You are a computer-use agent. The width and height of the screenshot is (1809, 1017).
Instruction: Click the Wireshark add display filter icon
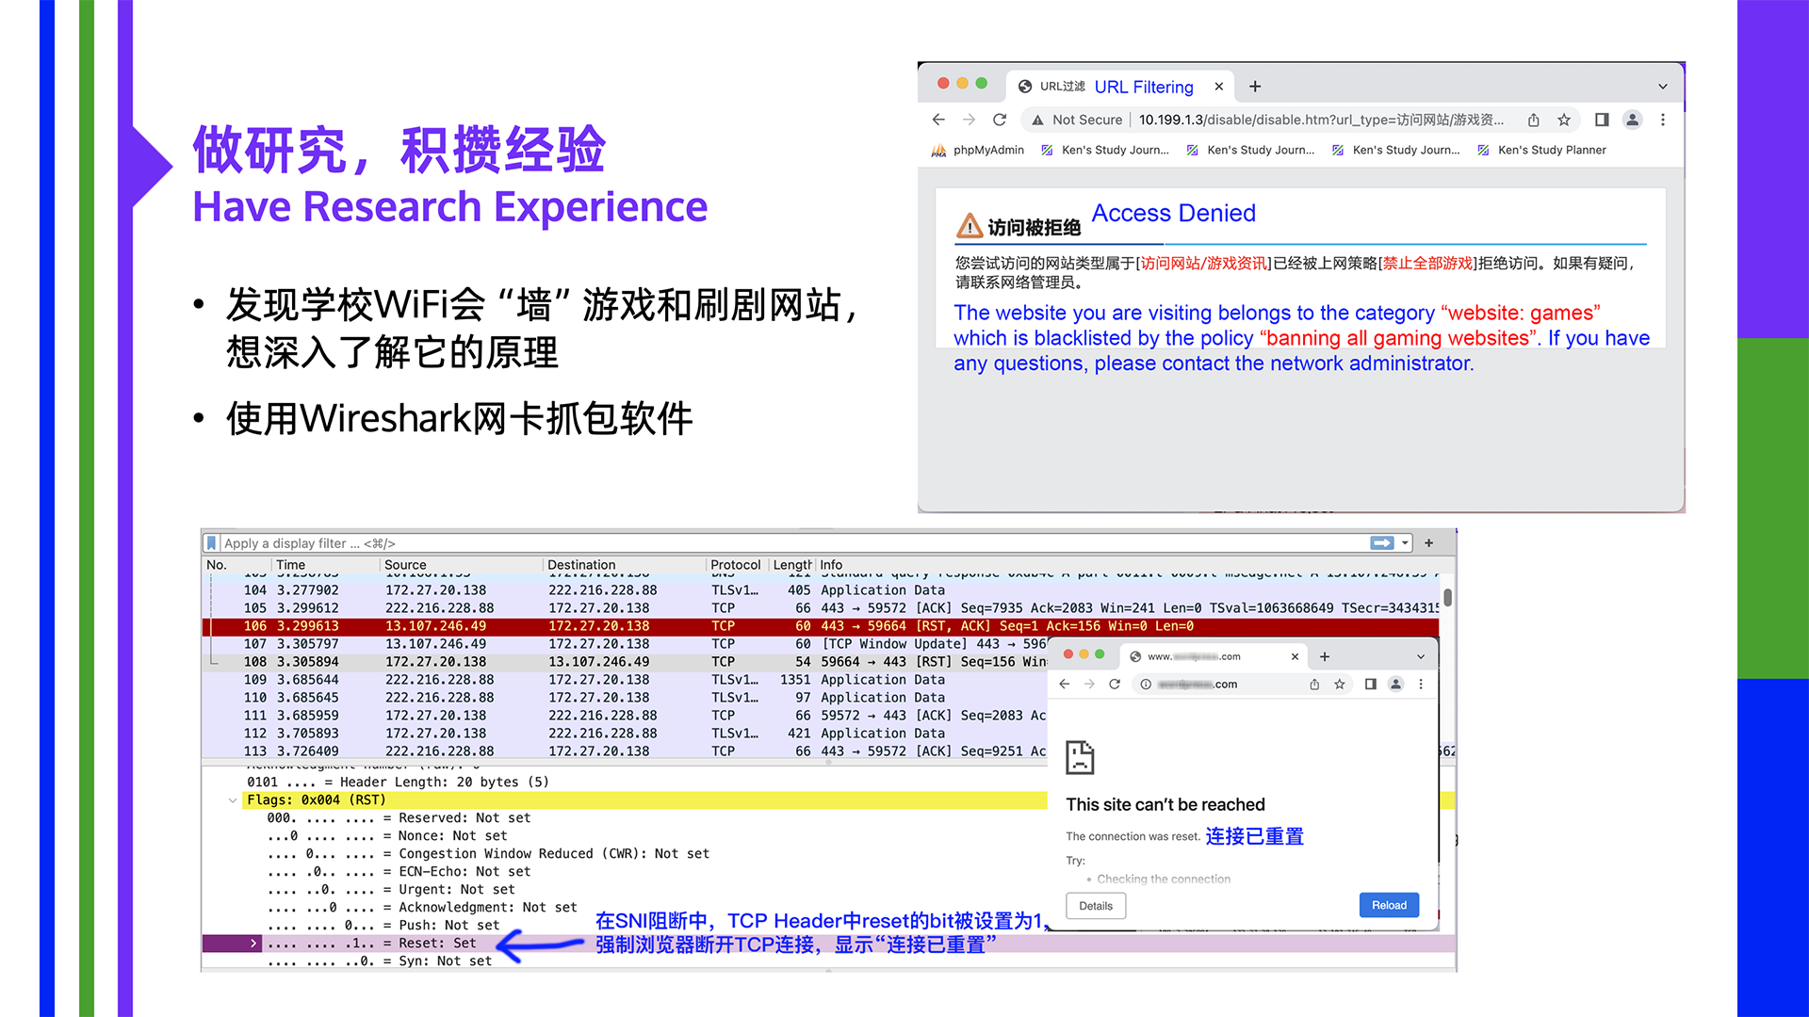1434,542
